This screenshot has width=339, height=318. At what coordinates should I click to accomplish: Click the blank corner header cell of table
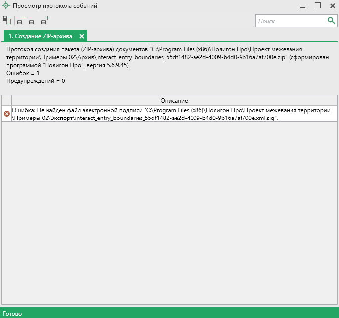pyautogui.click(x=7, y=100)
